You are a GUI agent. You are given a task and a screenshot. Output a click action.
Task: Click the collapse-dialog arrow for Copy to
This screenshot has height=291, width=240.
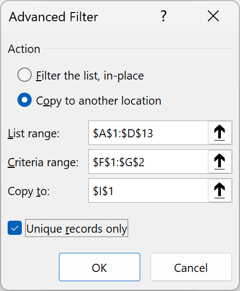220,191
